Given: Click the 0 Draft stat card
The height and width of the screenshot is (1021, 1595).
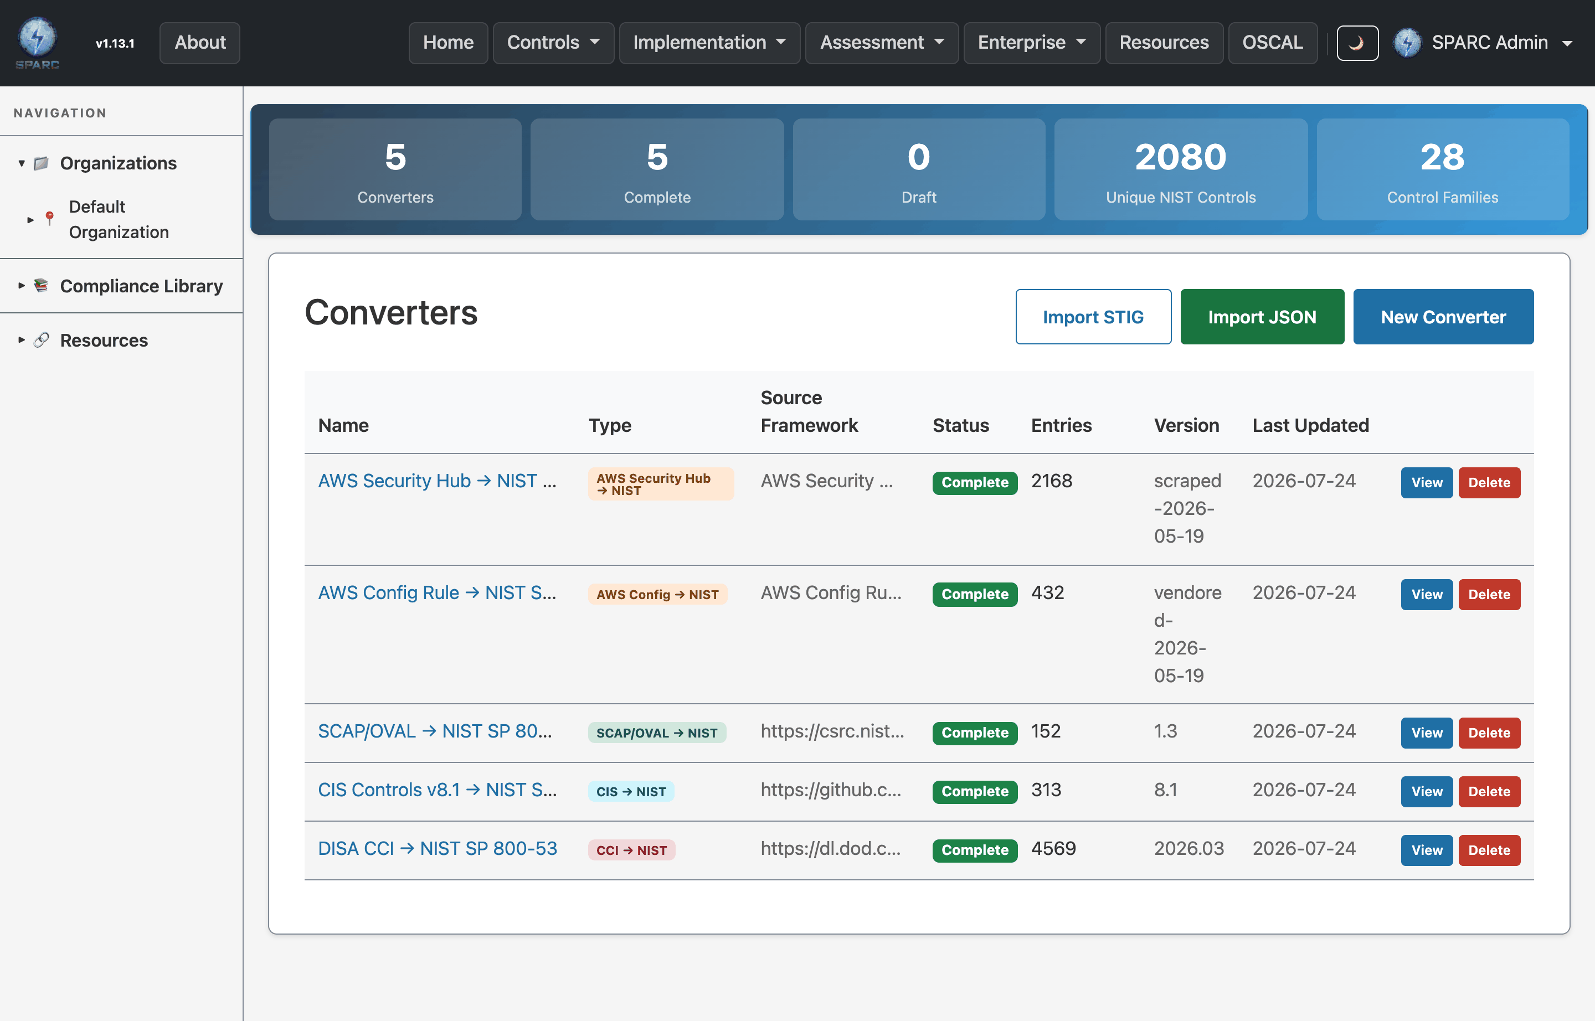Looking at the screenshot, I should pos(919,169).
